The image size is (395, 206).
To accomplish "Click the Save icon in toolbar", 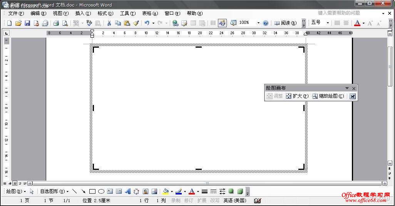I will [x=27, y=23].
